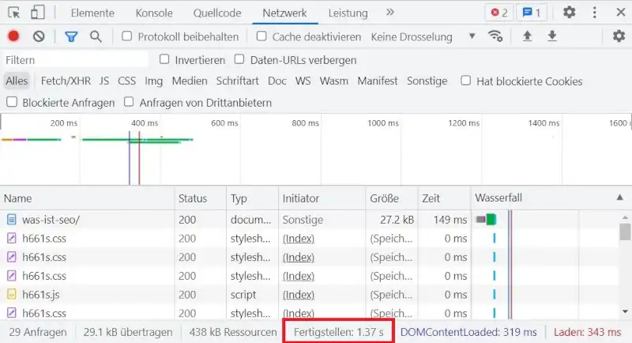
Task: Close the DevTools panel
Action: tap(621, 12)
